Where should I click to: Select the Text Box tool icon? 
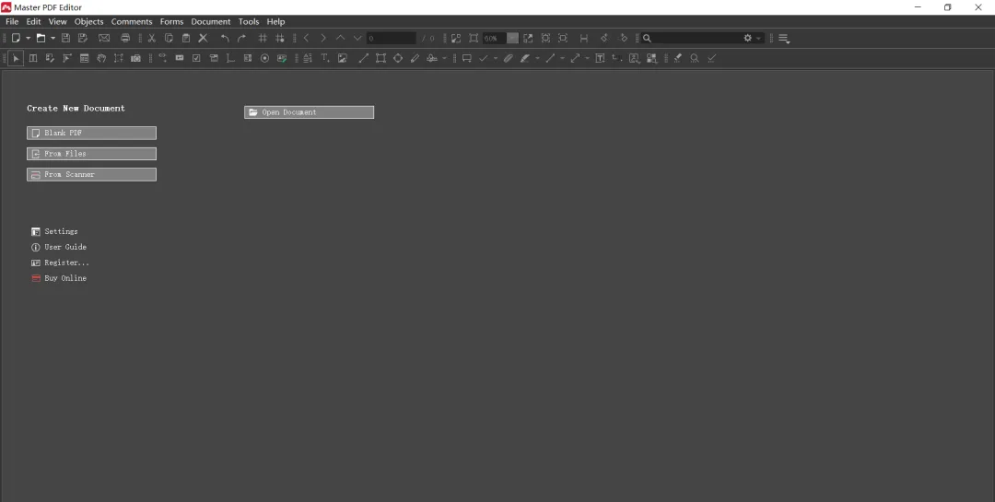[x=600, y=58]
